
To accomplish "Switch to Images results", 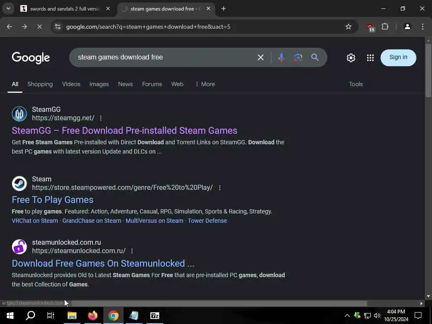I will (x=99, y=84).
